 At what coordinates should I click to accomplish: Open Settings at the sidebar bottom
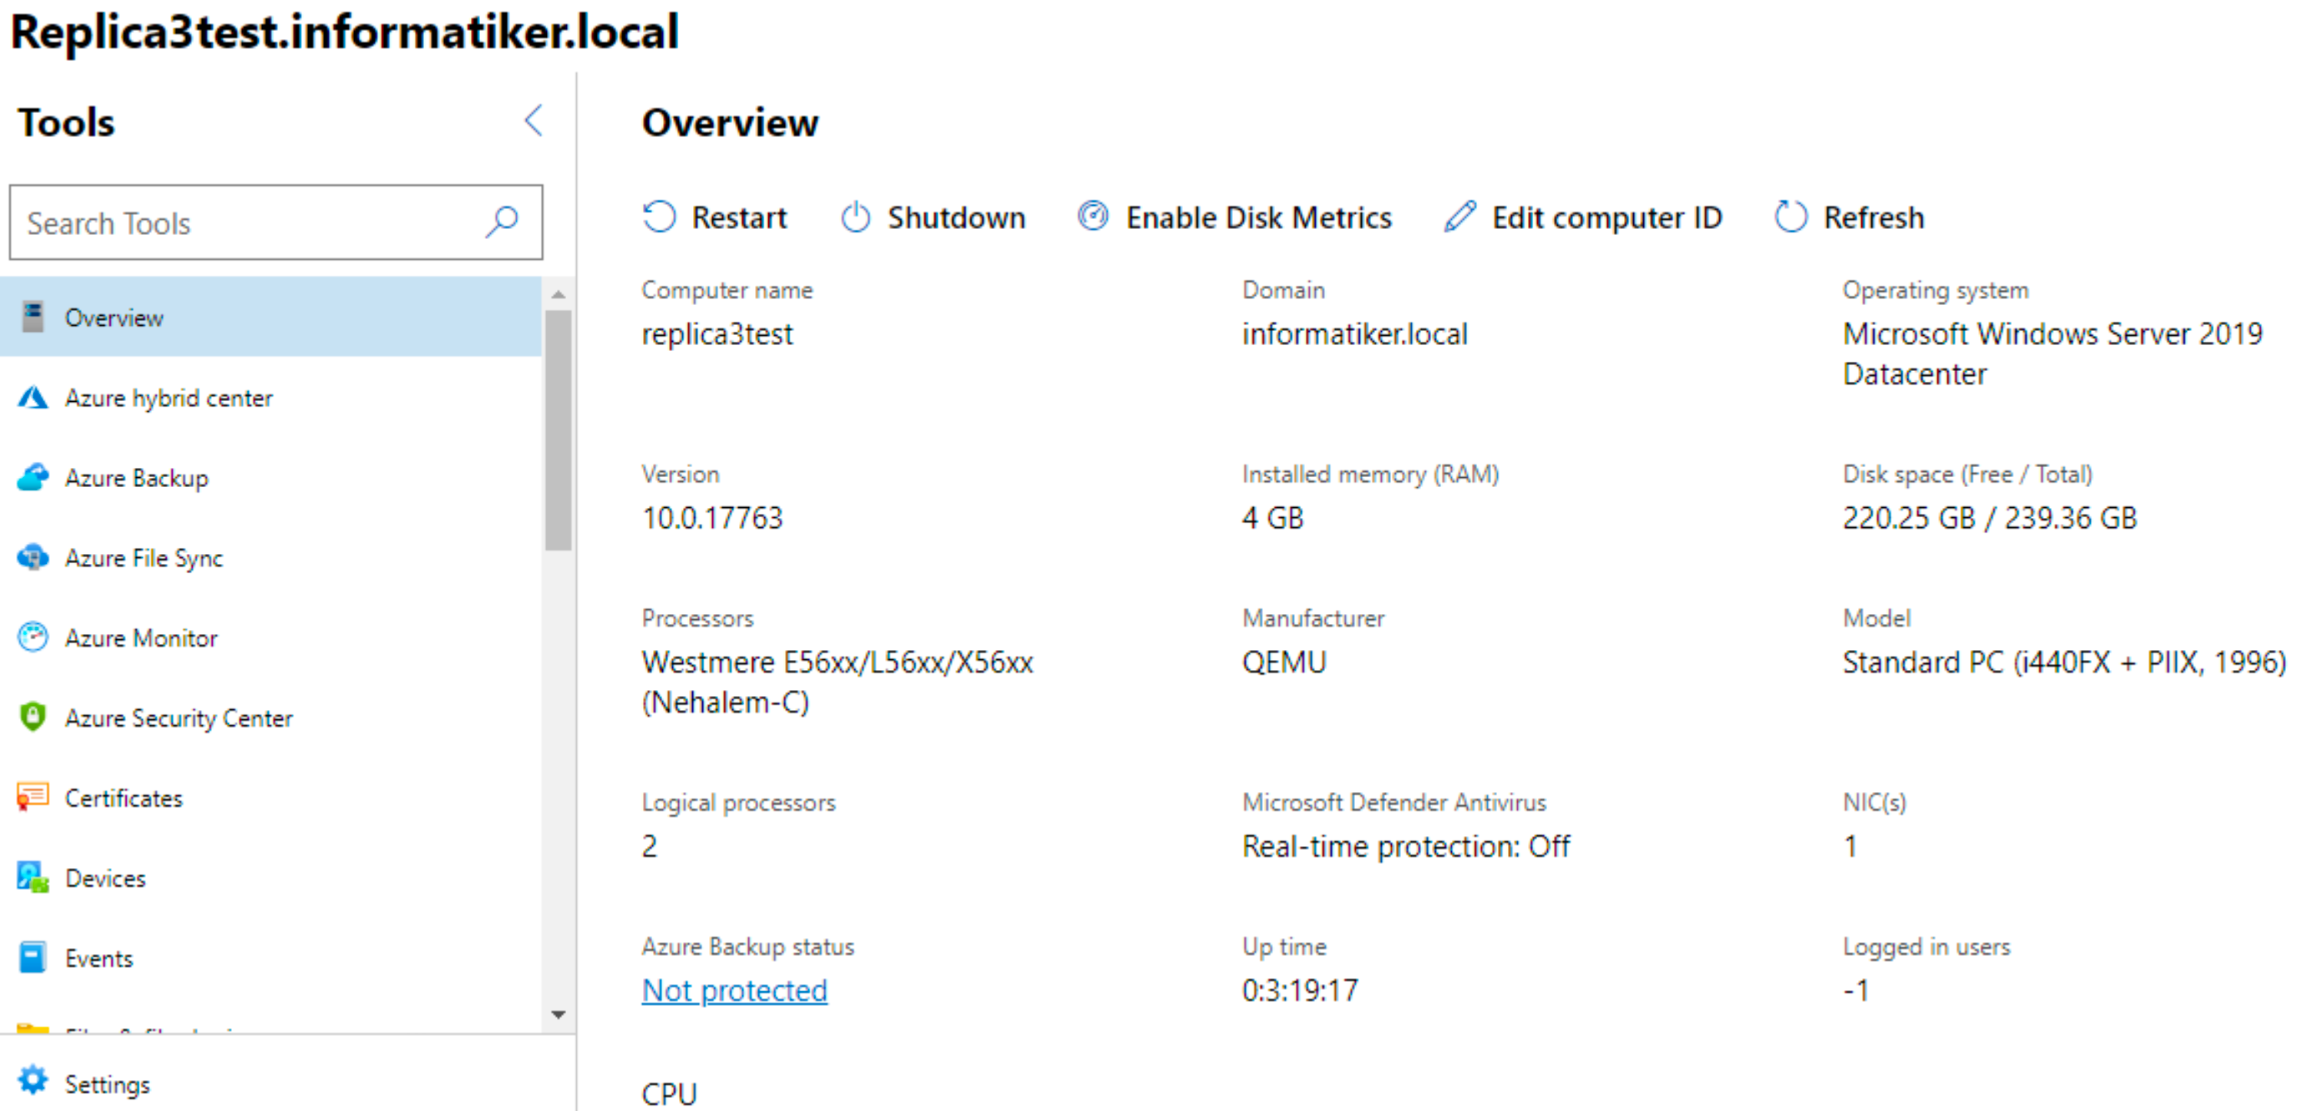(108, 1084)
